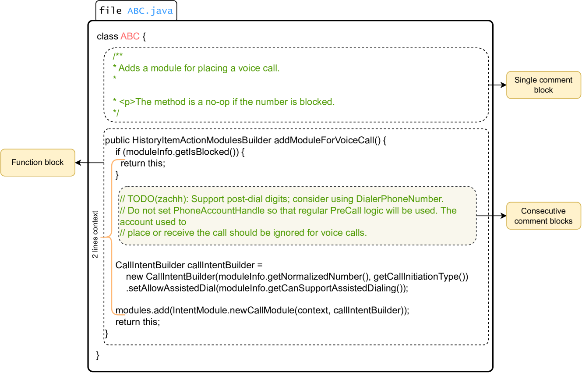Select the .setAllowAssistedDial method call line

pos(267,288)
